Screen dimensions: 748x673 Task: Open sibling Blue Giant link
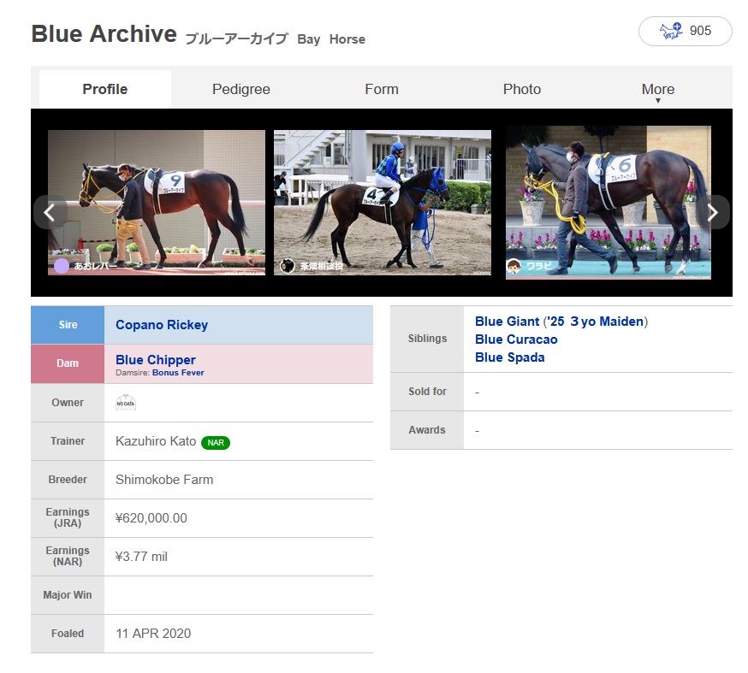[508, 322]
